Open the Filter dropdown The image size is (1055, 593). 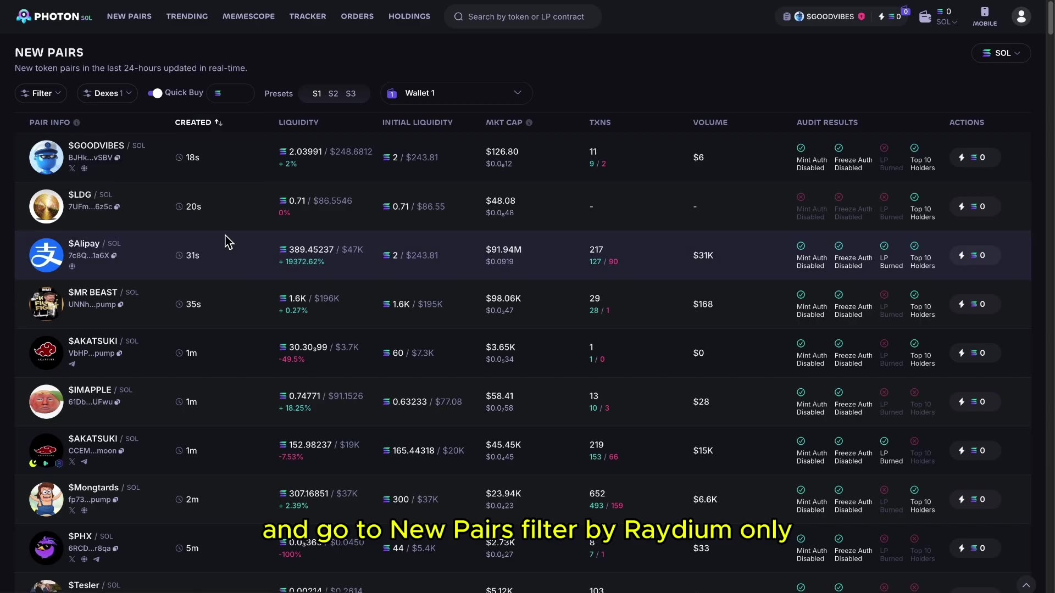tap(41, 93)
